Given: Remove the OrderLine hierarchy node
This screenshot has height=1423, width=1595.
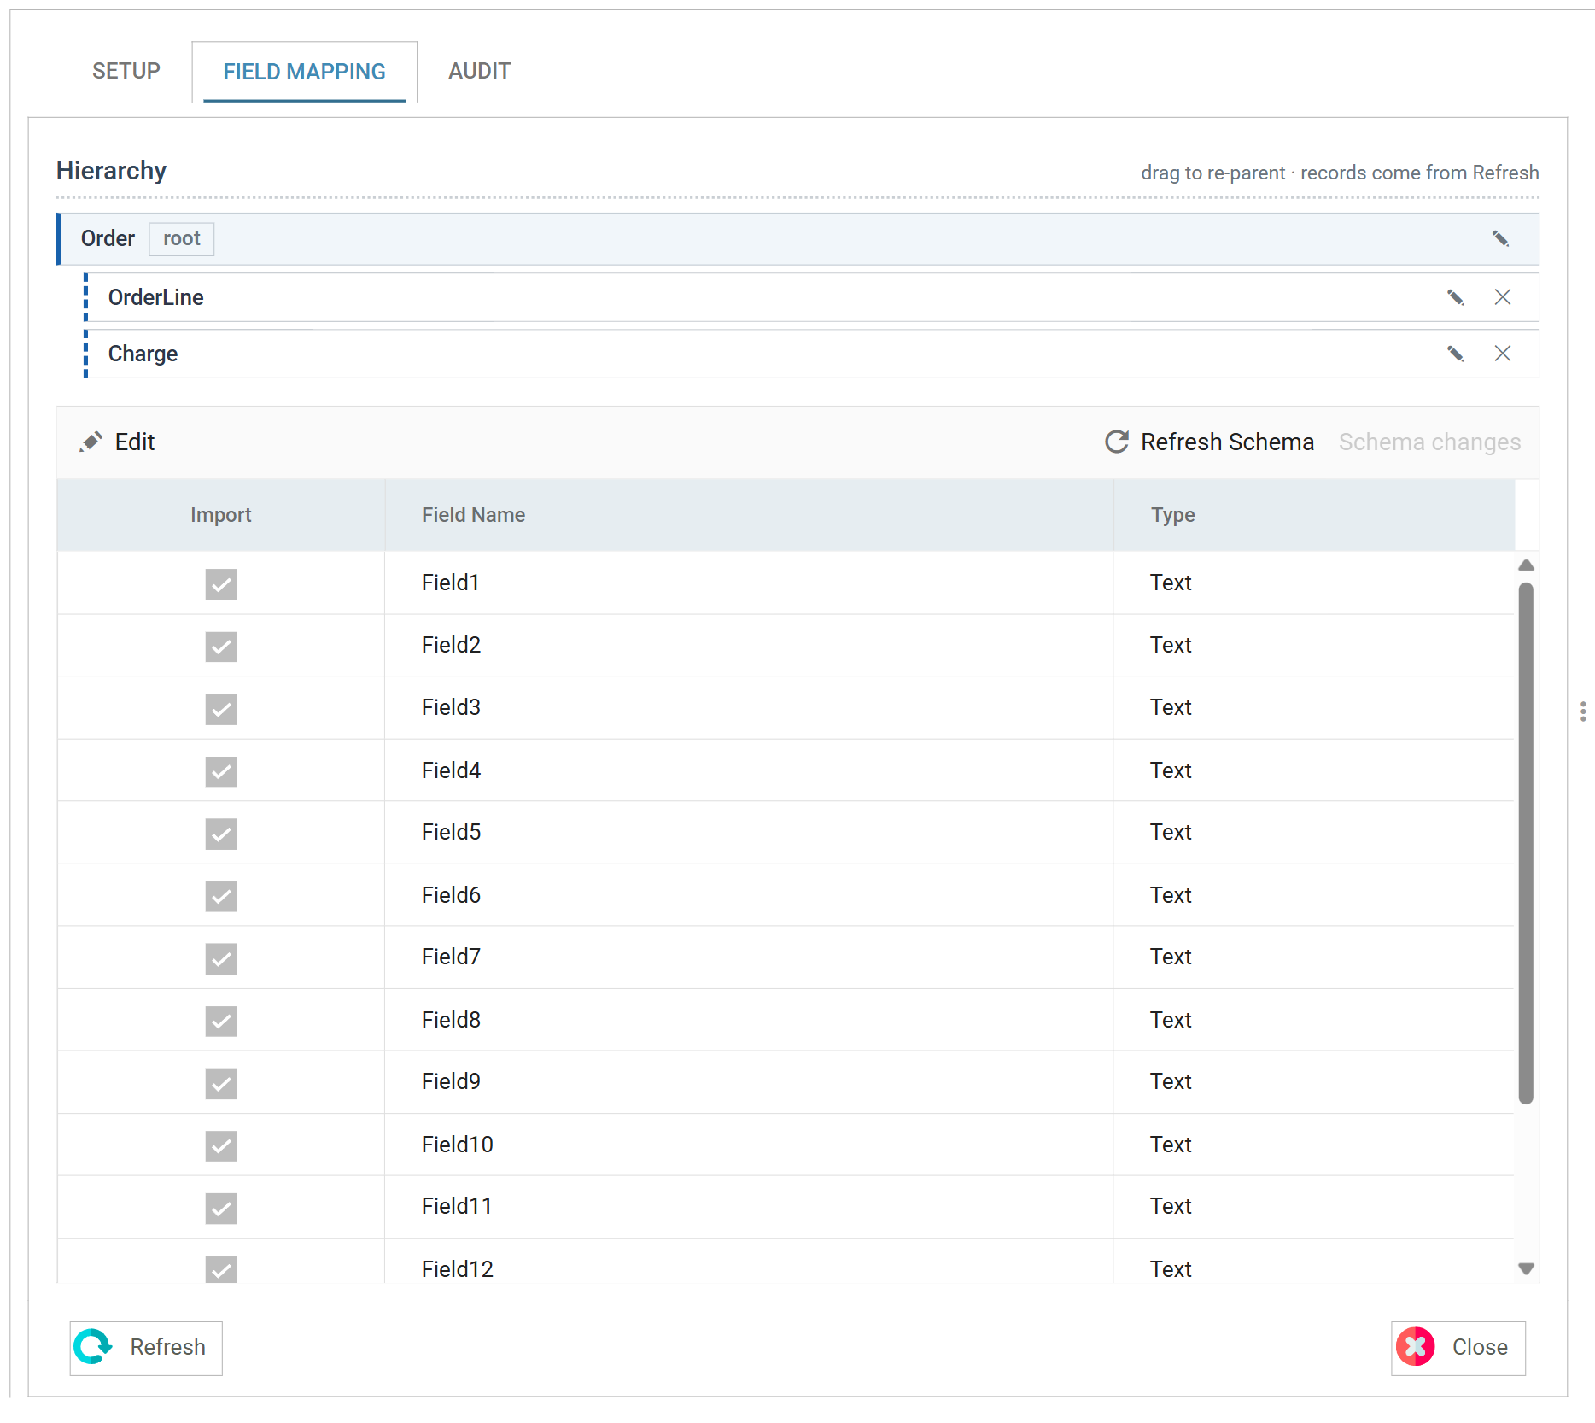Looking at the screenshot, I should (1503, 297).
